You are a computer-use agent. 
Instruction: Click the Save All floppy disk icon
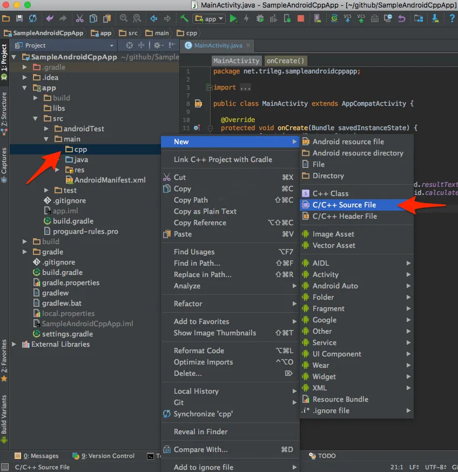pyautogui.click(x=19, y=18)
